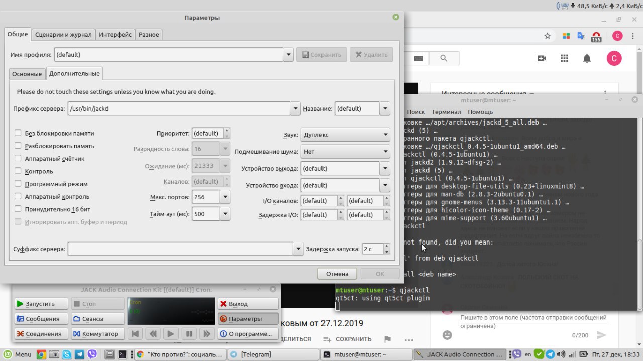Screen dimensions: 643x361
Task: Click the terminal launcher icon in the panel
Action: pyautogui.click(x=122, y=354)
